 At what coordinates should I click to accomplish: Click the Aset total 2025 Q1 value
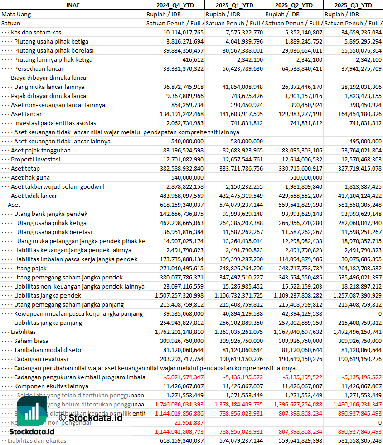241,205
